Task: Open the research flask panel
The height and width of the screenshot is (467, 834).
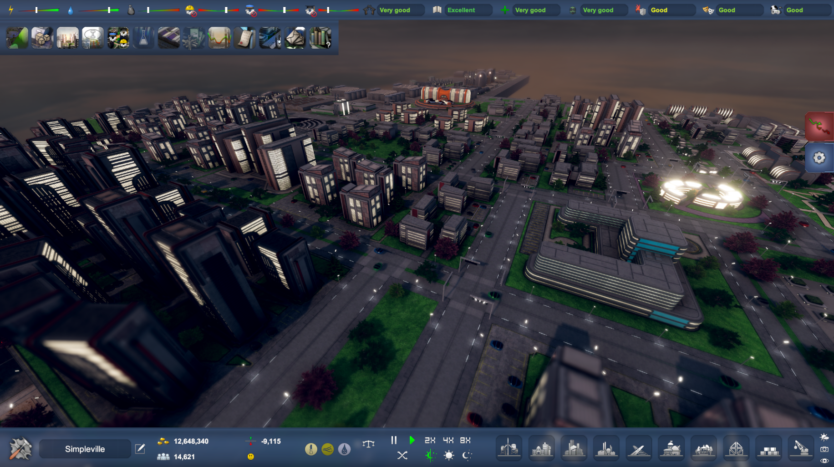Action: point(143,38)
